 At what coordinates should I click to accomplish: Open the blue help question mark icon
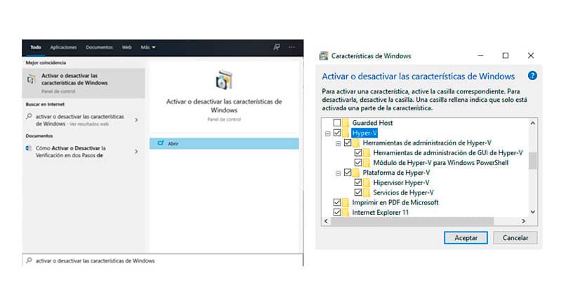pos(532,76)
